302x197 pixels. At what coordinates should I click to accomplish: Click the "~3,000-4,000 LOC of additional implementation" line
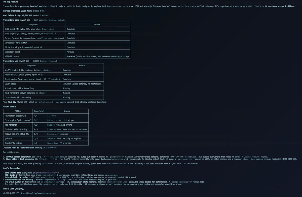tap(30, 193)
